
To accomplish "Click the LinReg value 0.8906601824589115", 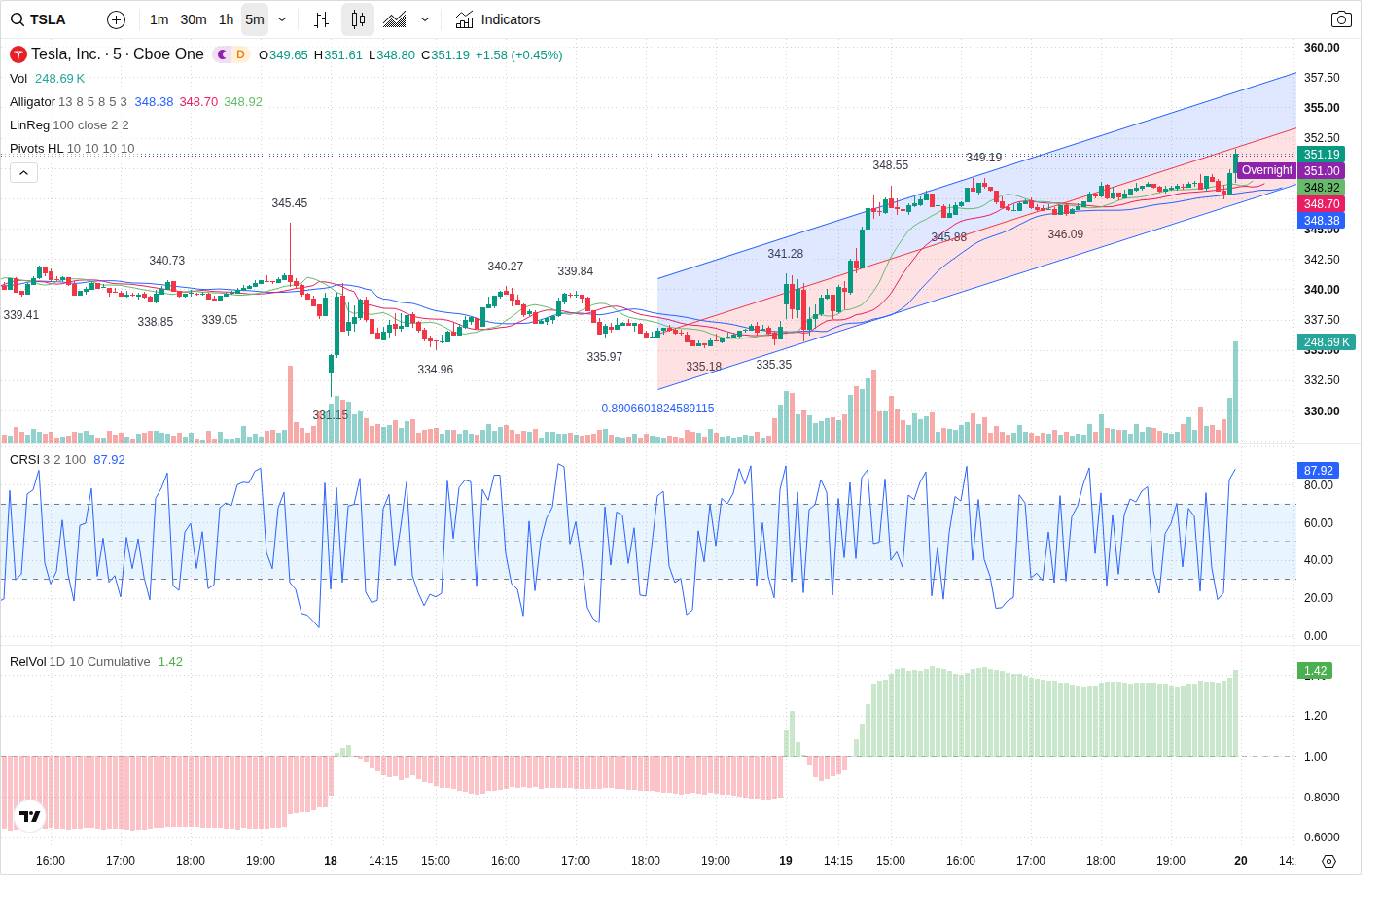I will point(657,409).
